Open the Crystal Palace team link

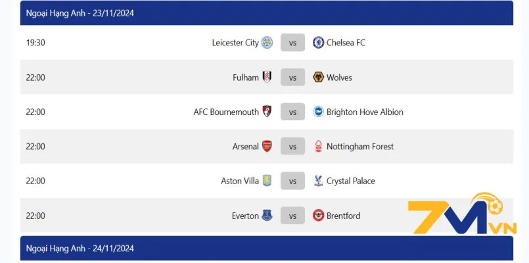pos(351,181)
